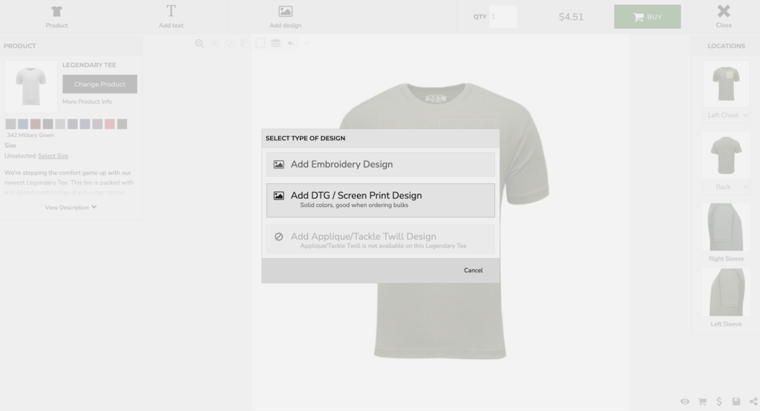Click the share icon at bottom right
The image size is (760, 411).
pyautogui.click(x=753, y=401)
